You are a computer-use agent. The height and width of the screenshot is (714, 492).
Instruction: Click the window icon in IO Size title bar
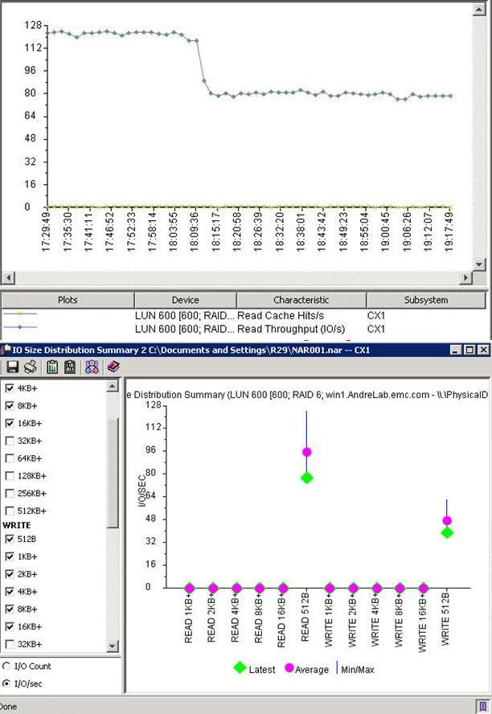point(6,350)
